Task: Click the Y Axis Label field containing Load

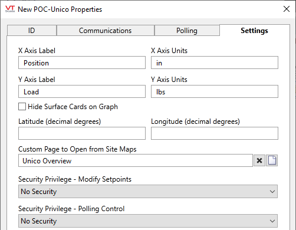Action: coord(82,91)
